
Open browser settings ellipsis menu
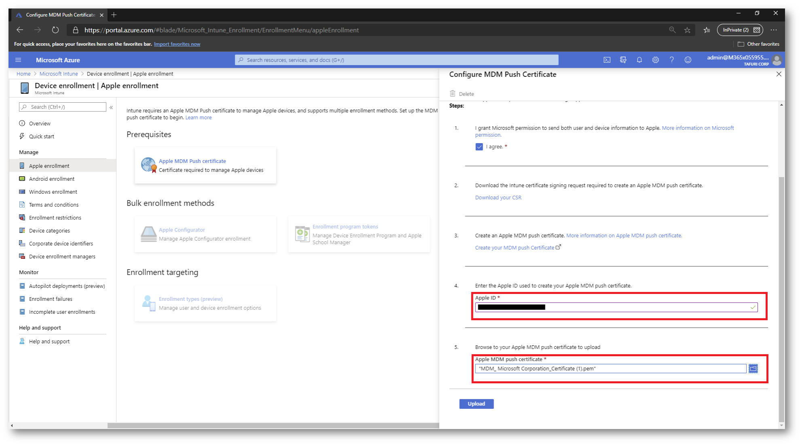(x=774, y=30)
